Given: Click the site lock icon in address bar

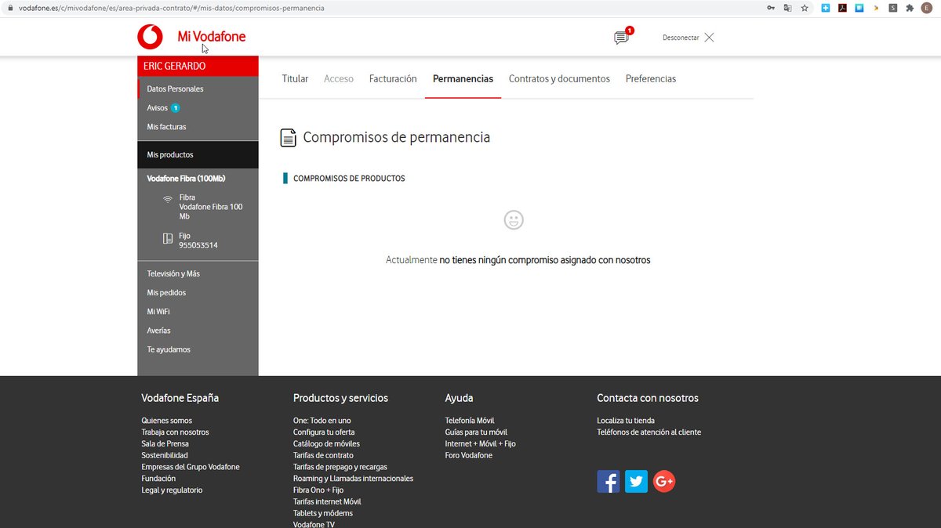Looking at the screenshot, I should click(9, 8).
